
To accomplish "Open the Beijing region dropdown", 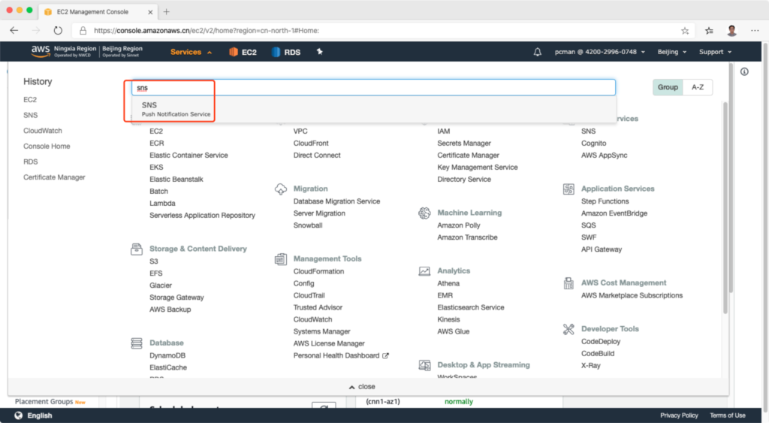I will click(x=673, y=52).
